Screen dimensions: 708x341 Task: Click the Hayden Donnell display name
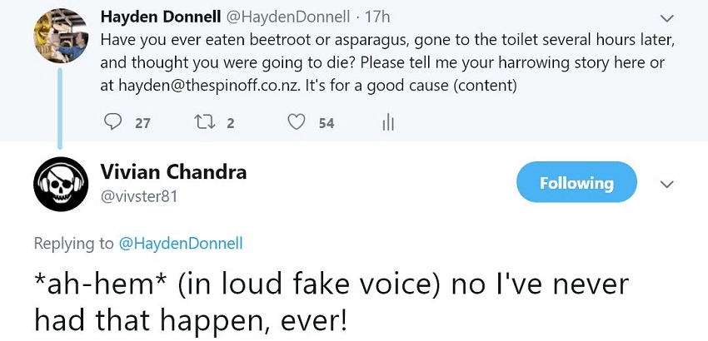tap(160, 17)
